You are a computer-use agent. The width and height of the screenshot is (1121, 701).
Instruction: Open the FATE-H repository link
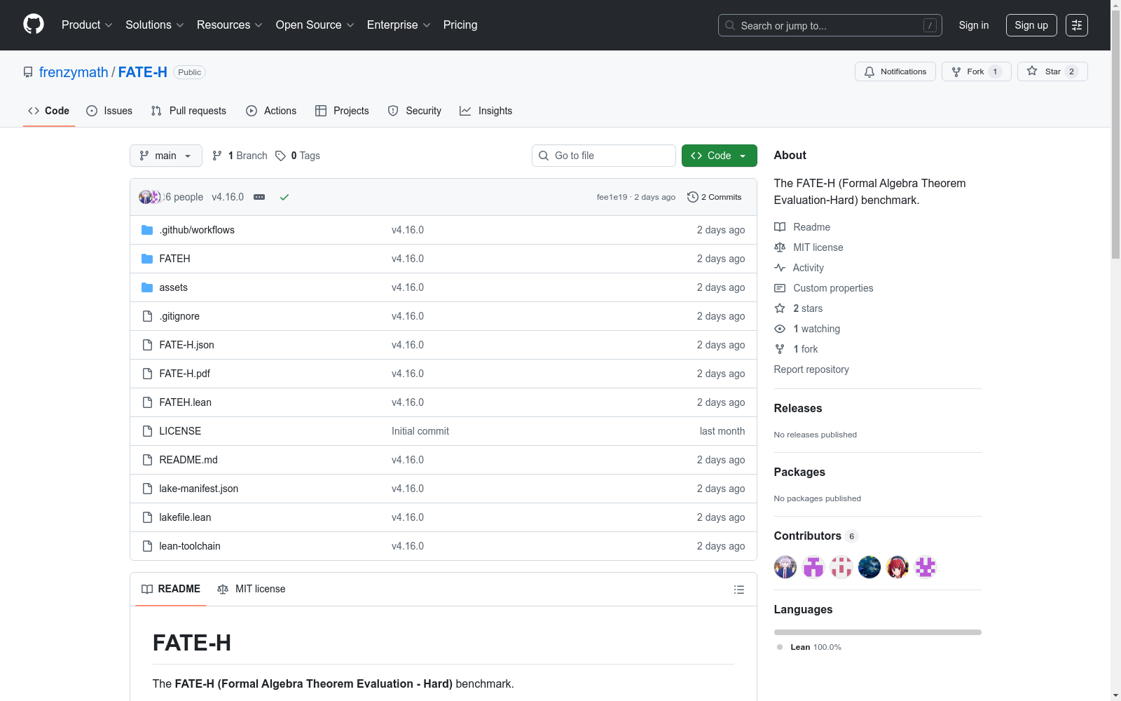143,72
